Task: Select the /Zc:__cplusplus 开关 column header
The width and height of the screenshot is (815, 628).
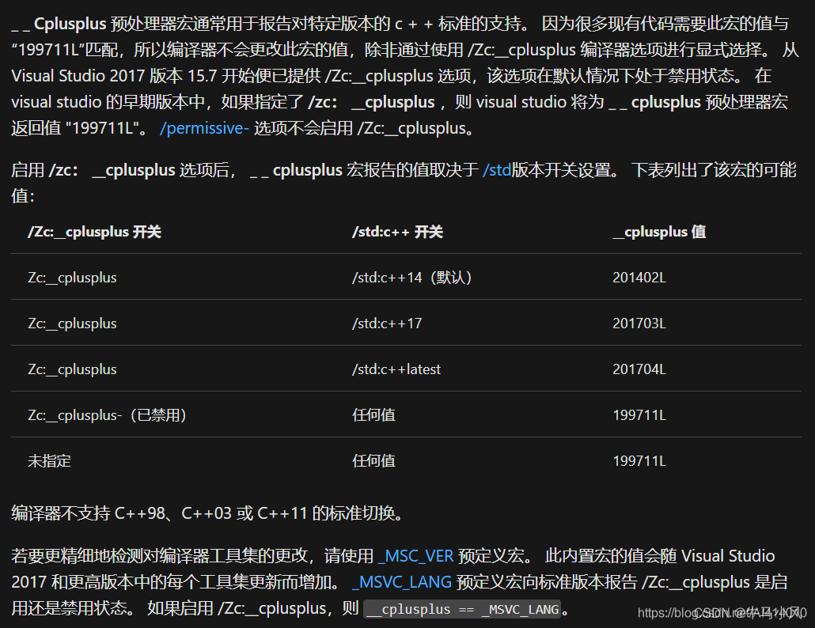Action: click(94, 232)
